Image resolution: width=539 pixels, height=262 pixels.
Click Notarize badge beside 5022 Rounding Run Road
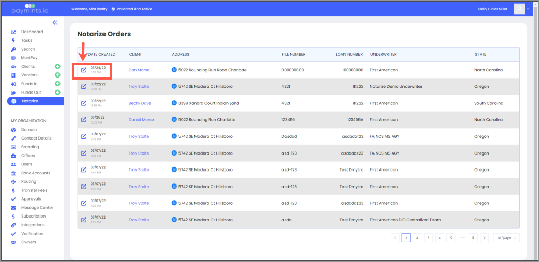point(174,70)
